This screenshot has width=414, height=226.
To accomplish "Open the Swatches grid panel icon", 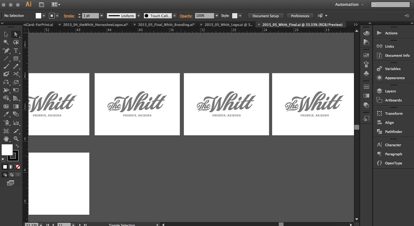I will coord(366,55).
